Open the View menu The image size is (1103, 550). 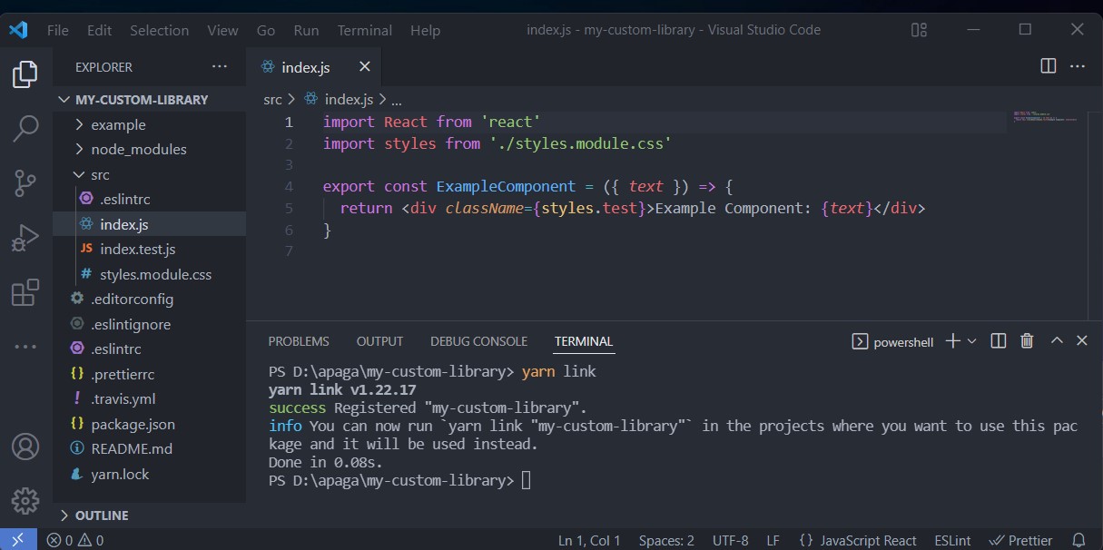click(x=222, y=30)
